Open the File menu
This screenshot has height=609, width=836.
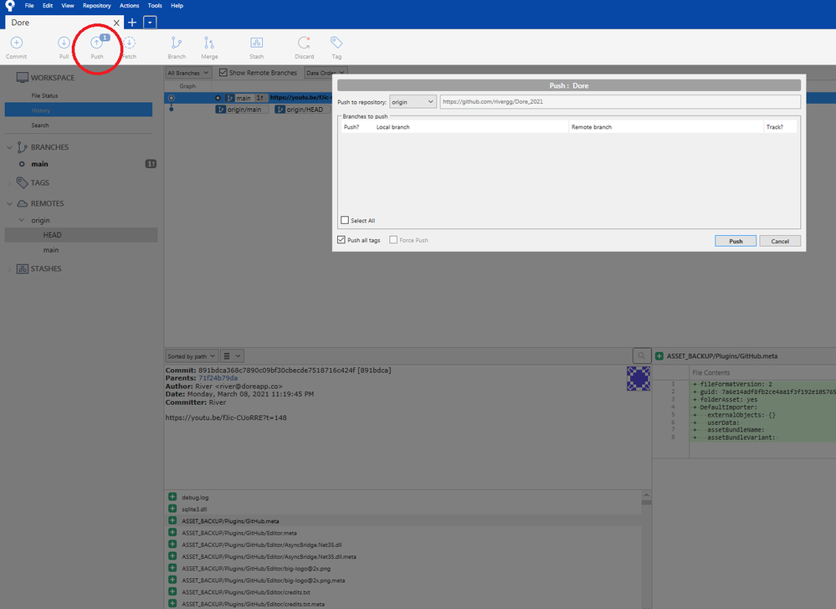(29, 6)
